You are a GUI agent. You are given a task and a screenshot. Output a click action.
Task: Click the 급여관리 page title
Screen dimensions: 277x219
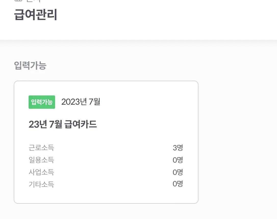pos(35,15)
